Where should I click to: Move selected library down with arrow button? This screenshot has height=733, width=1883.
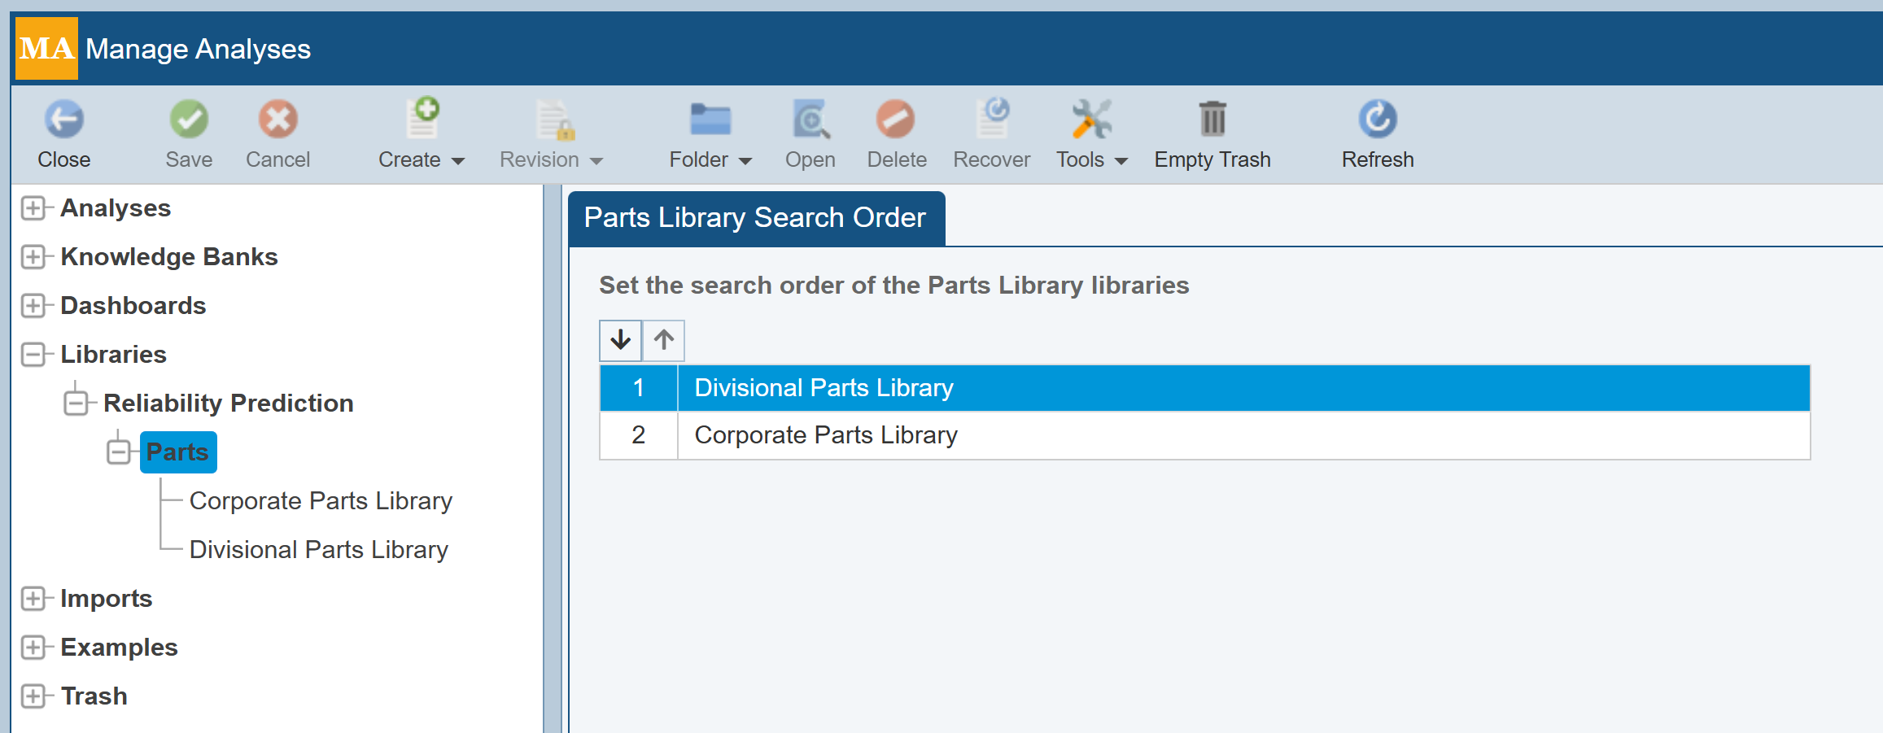point(621,340)
